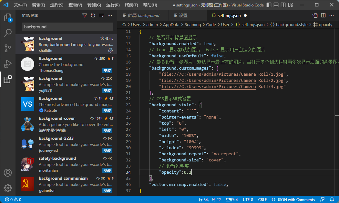Open notifications bell in status bar

point(332,199)
